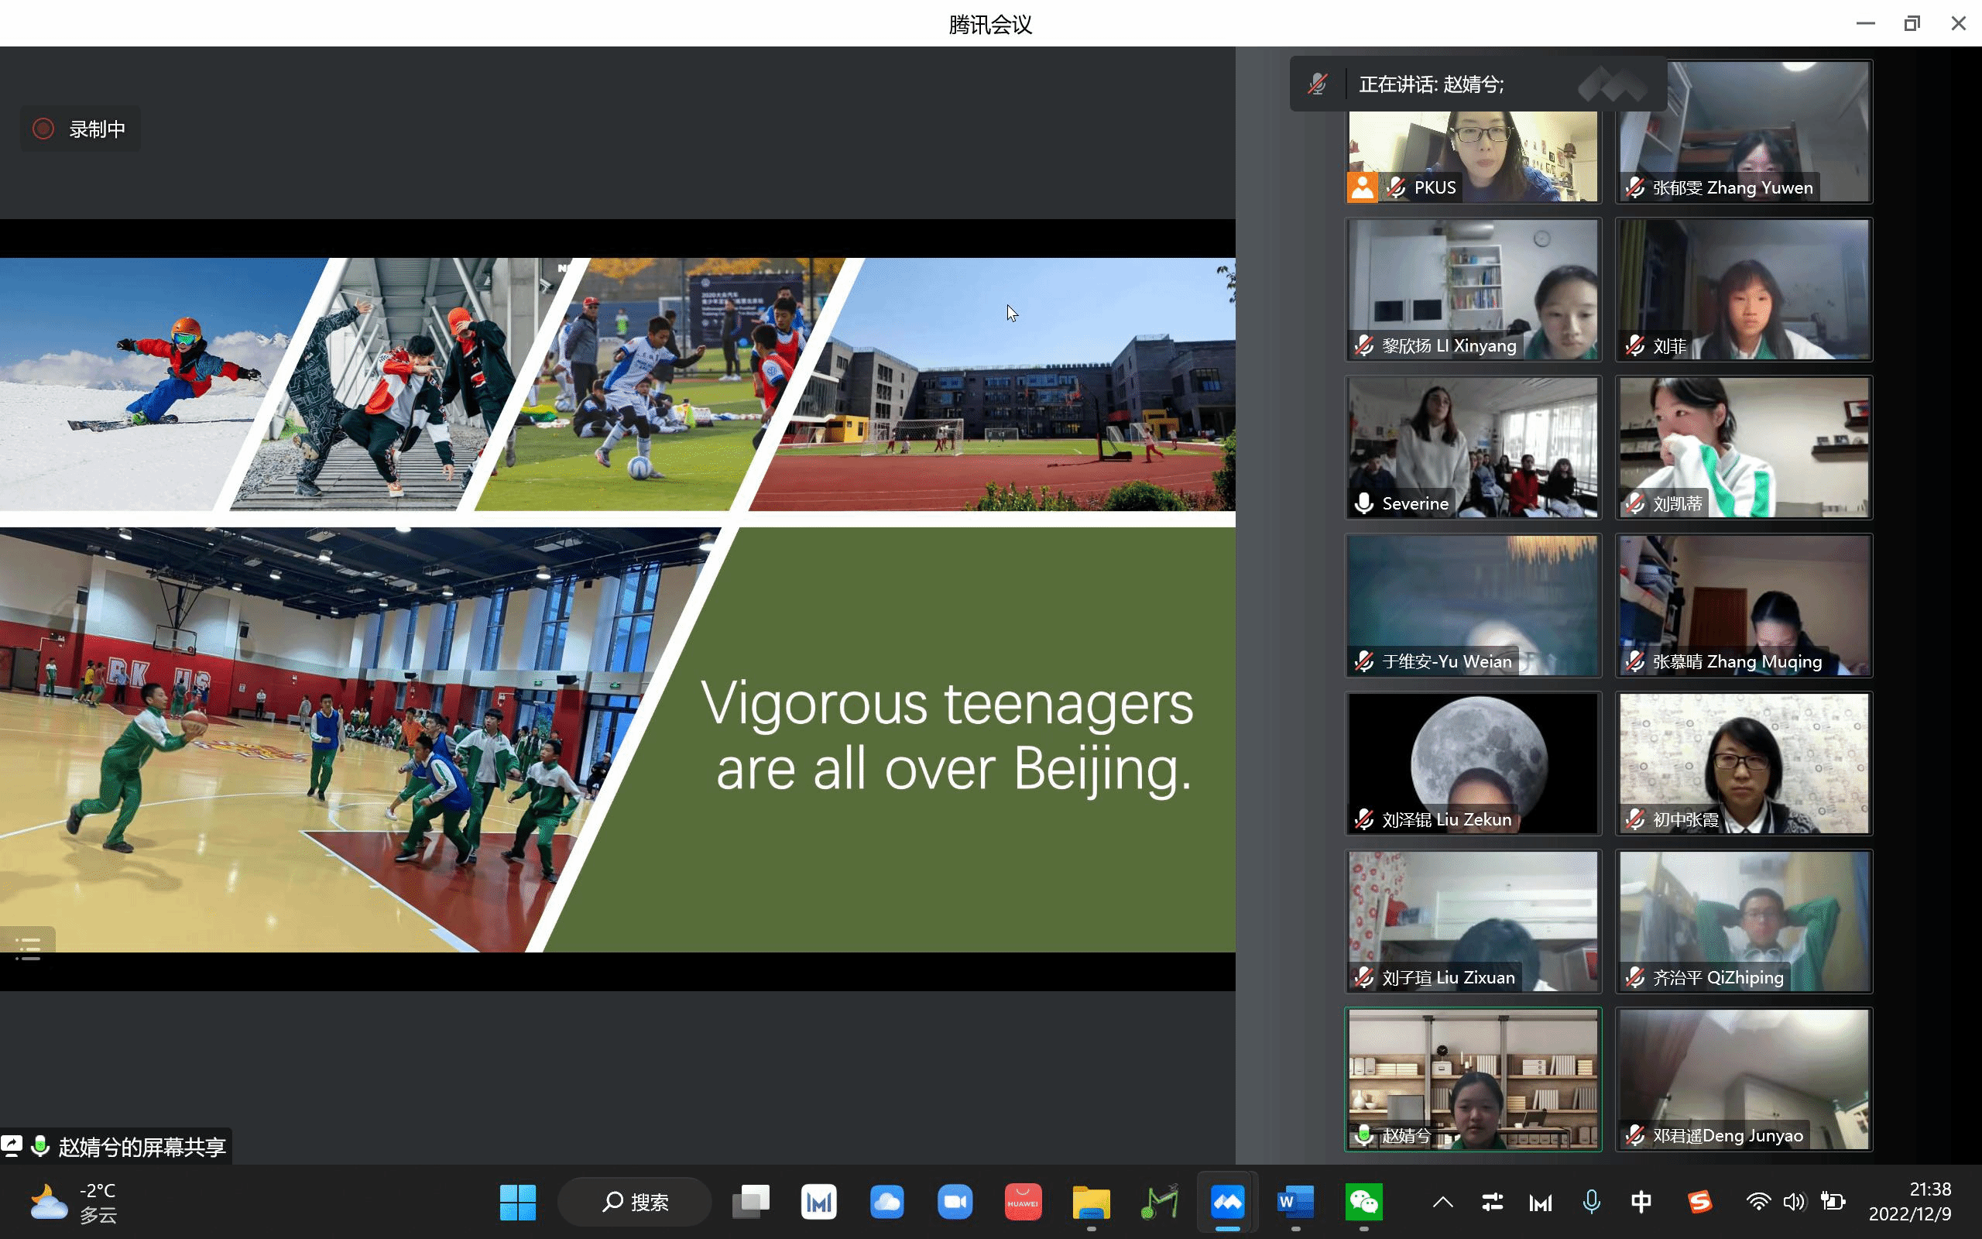The width and height of the screenshot is (1982, 1239).
Task: Click the recording indicator icon
Action: click(43, 129)
